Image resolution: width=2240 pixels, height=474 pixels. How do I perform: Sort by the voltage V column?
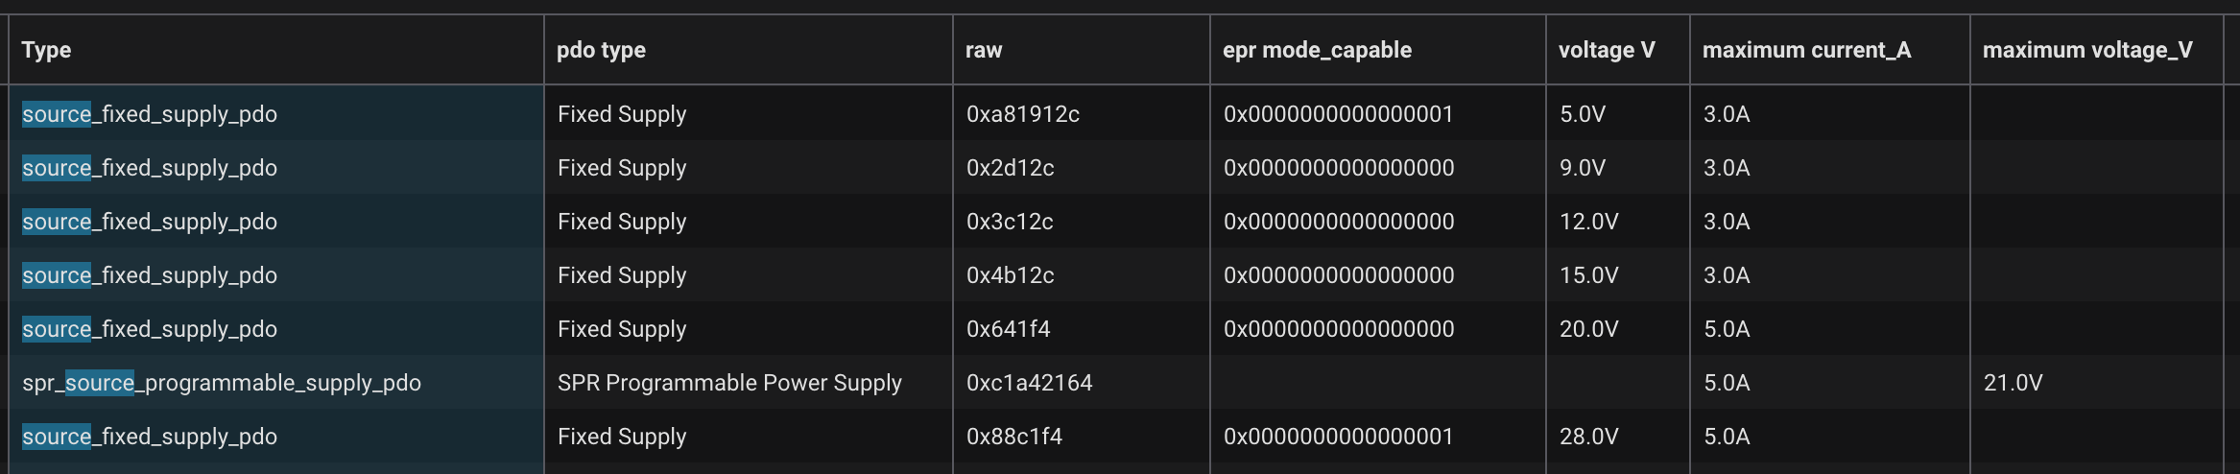click(x=1618, y=50)
